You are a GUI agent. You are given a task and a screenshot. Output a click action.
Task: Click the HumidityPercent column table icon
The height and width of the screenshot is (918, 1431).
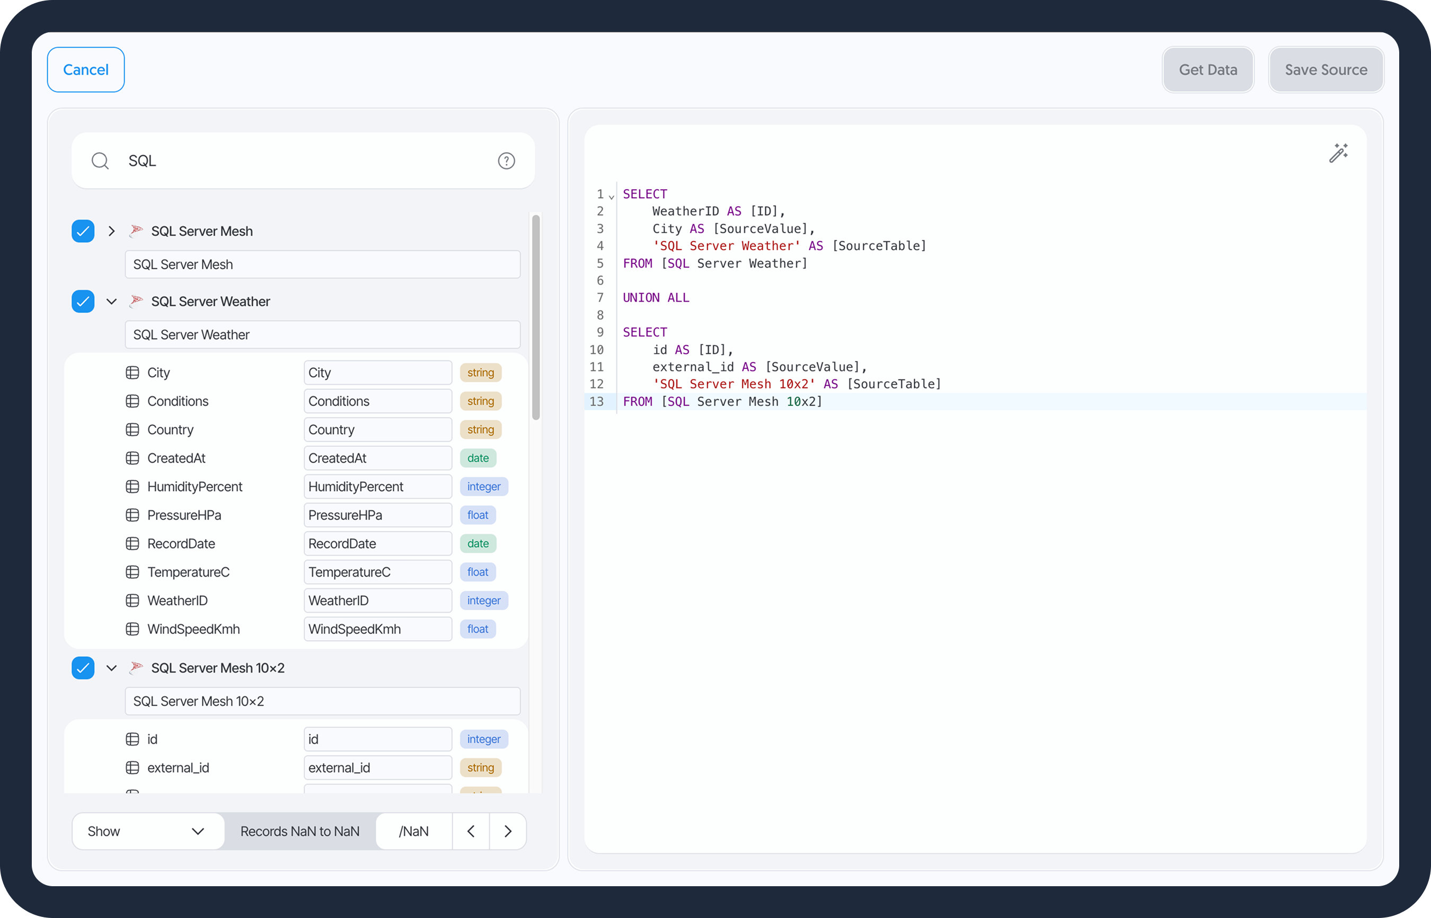(132, 487)
